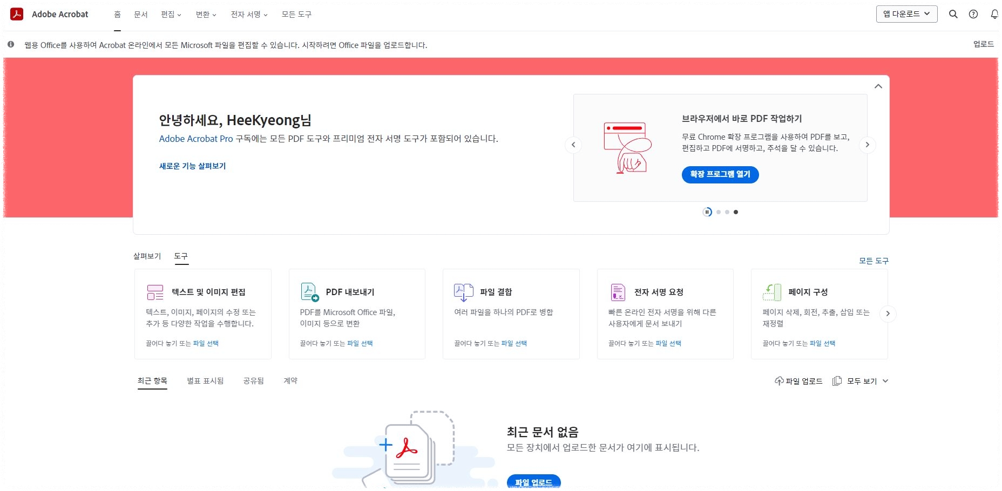Click the blue 파일 업로드 button at bottom

point(533,482)
